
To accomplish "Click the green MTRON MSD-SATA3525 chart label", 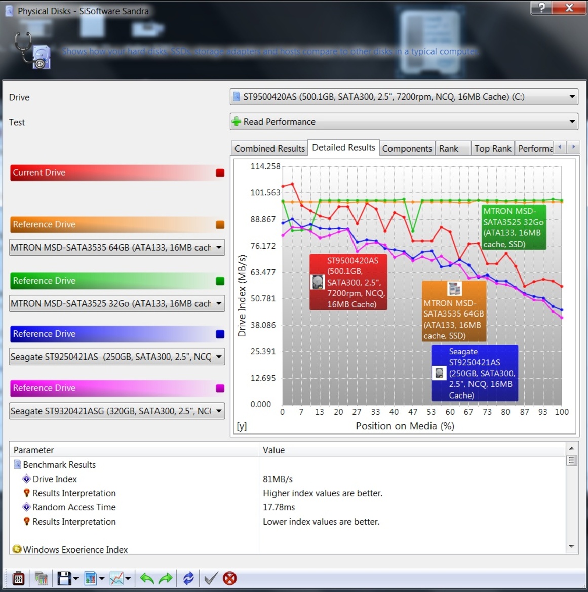I will [514, 228].
